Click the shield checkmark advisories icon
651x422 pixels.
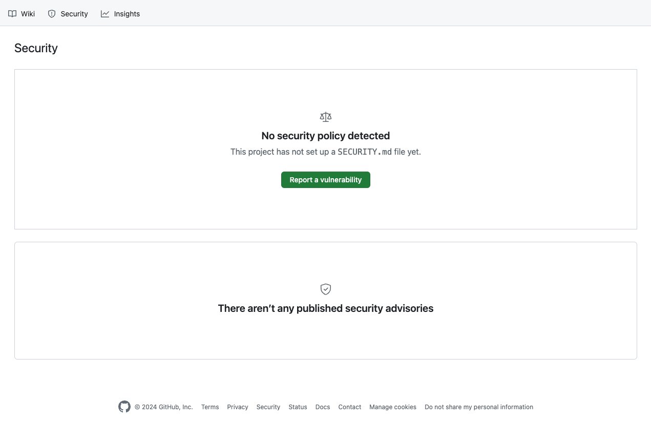click(x=326, y=289)
